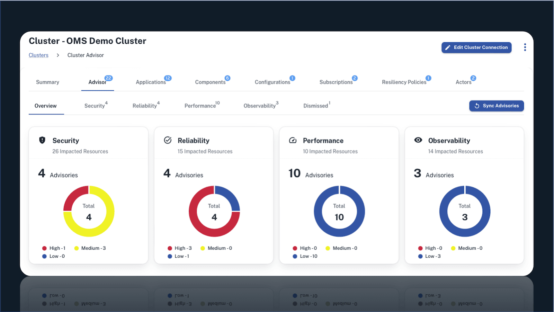The image size is (554, 312).
Task: Toggle the Medium legend under Reliability chart
Action: (216, 248)
